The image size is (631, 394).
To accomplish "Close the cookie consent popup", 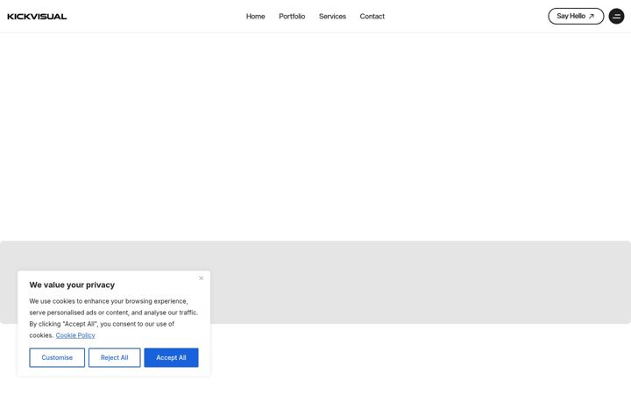I will 202,278.
